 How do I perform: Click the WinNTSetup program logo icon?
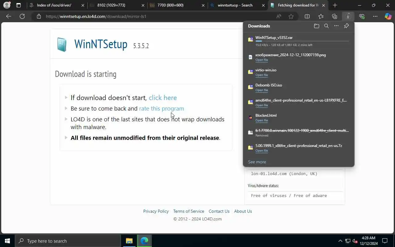[62, 44]
